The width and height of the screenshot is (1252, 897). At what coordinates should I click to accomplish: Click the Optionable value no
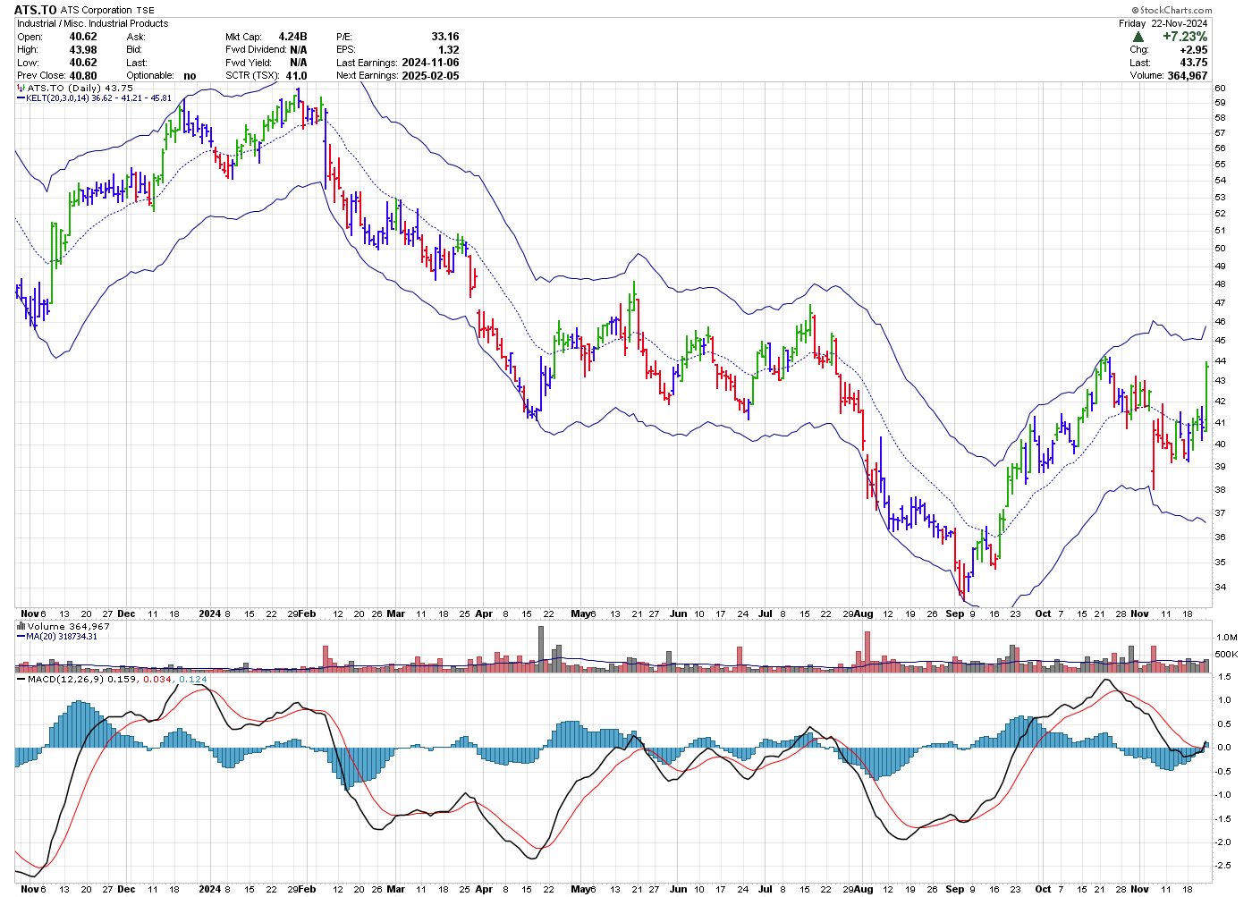[x=190, y=76]
